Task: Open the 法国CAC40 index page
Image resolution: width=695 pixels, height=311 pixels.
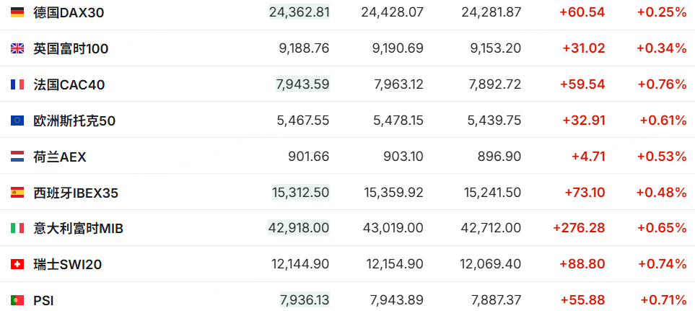Action: (69, 84)
